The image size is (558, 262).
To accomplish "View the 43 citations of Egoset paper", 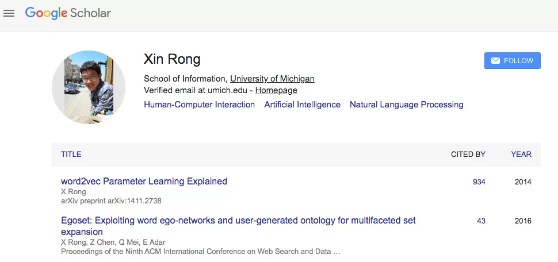I will click(x=481, y=221).
